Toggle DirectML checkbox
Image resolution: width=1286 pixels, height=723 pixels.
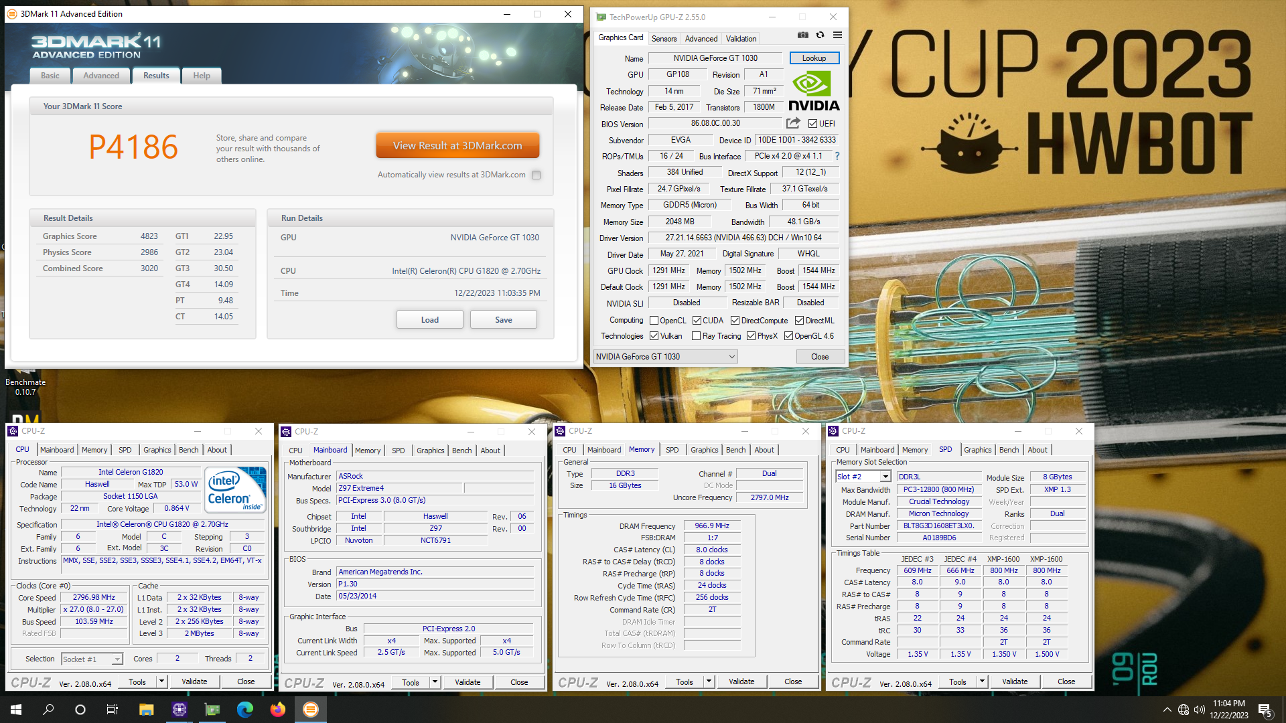pyautogui.click(x=799, y=321)
